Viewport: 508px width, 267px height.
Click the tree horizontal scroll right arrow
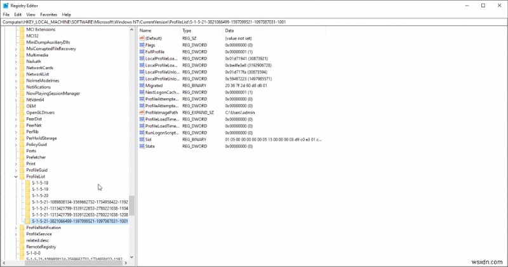[126, 263]
